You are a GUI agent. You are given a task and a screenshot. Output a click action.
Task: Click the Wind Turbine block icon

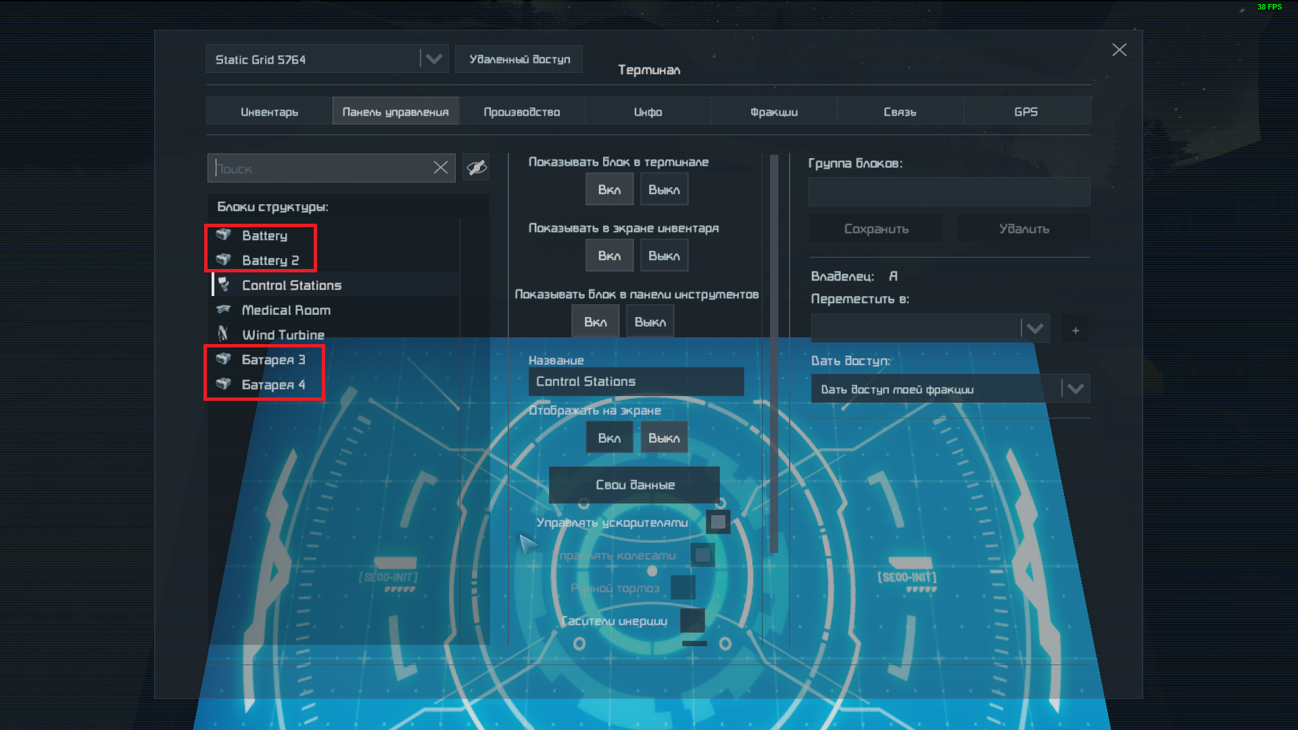click(x=224, y=334)
